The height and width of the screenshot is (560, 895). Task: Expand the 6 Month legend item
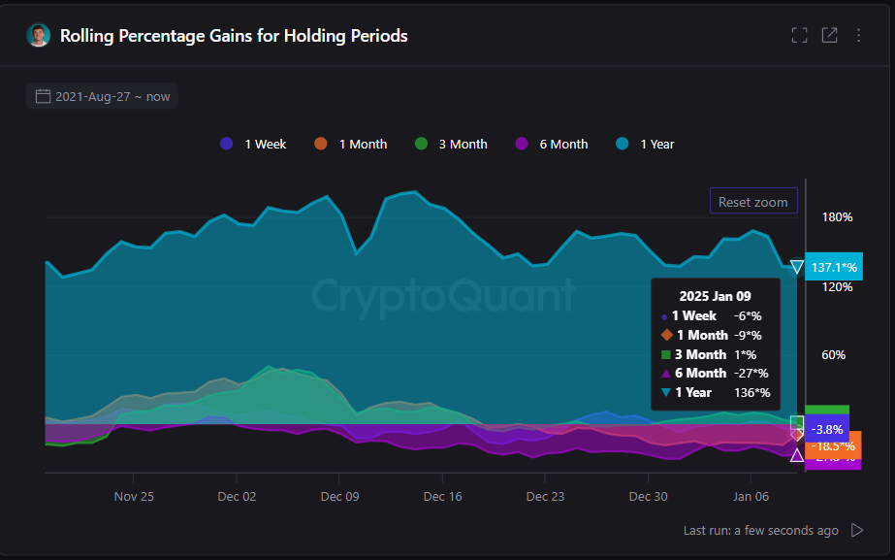[x=551, y=144]
